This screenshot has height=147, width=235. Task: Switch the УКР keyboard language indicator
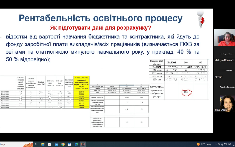[x=229, y=144]
